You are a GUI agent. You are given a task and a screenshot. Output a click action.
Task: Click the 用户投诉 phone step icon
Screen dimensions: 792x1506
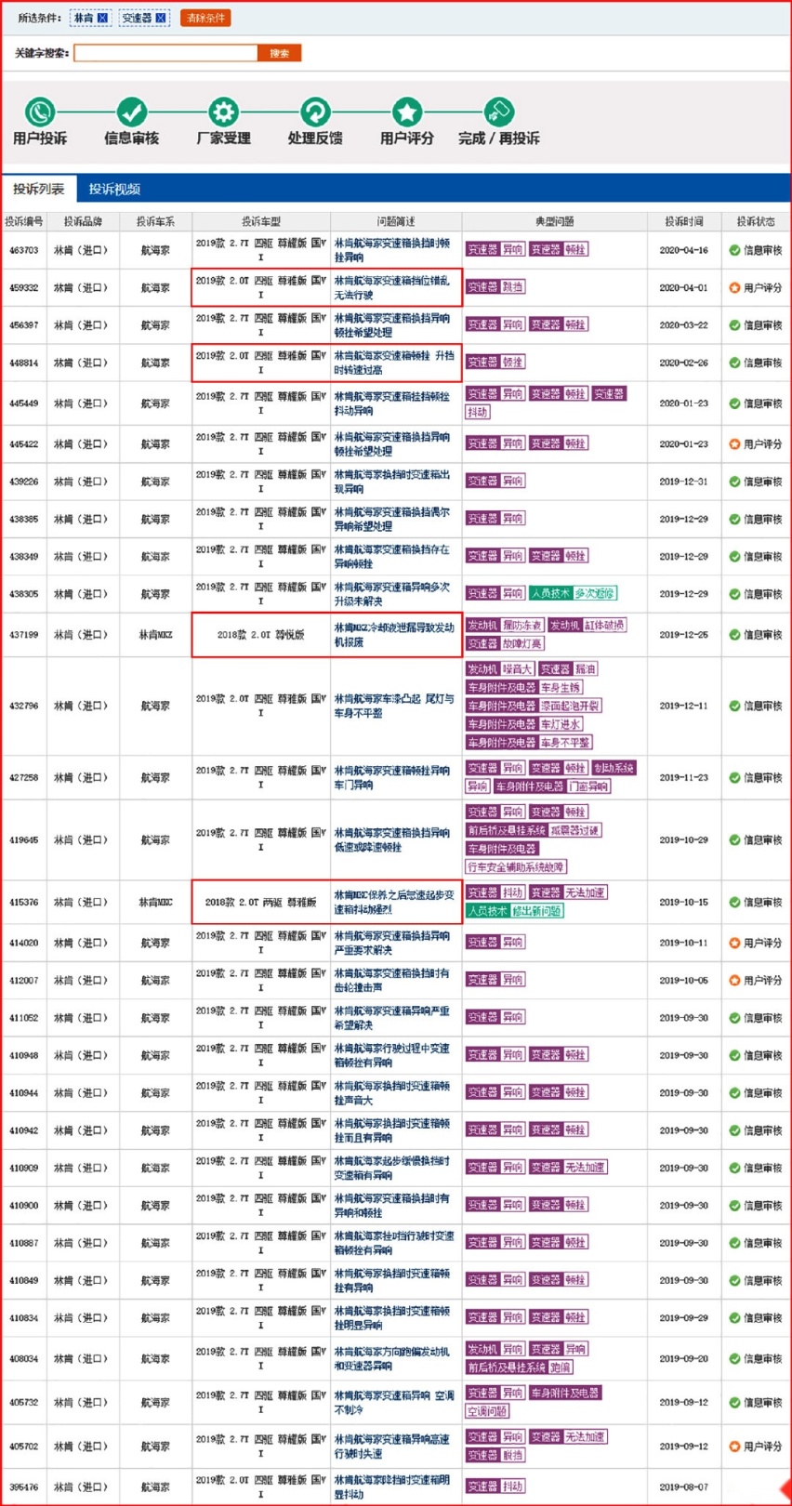tap(40, 112)
